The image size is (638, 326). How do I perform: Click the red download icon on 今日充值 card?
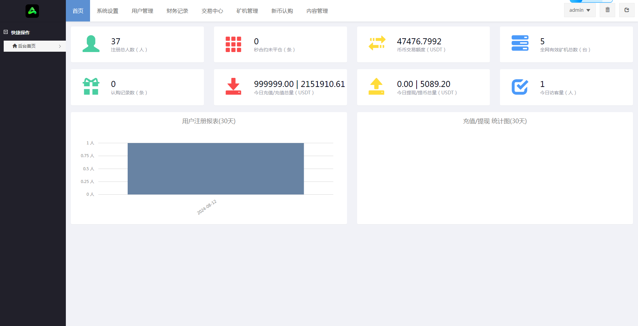(234, 87)
